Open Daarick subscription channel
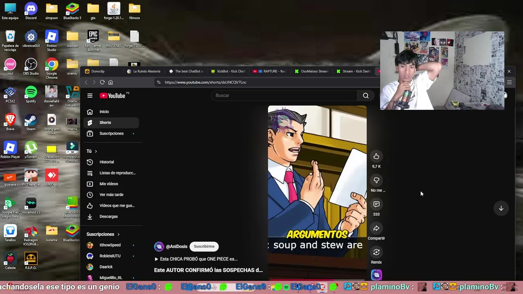Screen dimensions: 523x294 coord(111,267)
